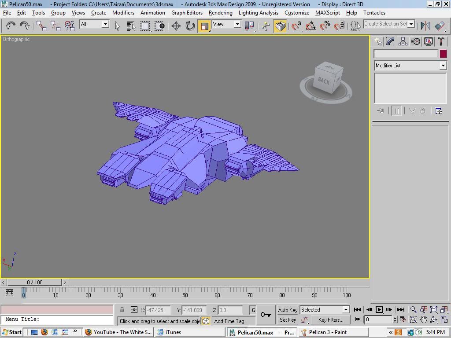Click BACK face of the ViewCube
This screenshot has height=338, width=451.
click(x=324, y=81)
